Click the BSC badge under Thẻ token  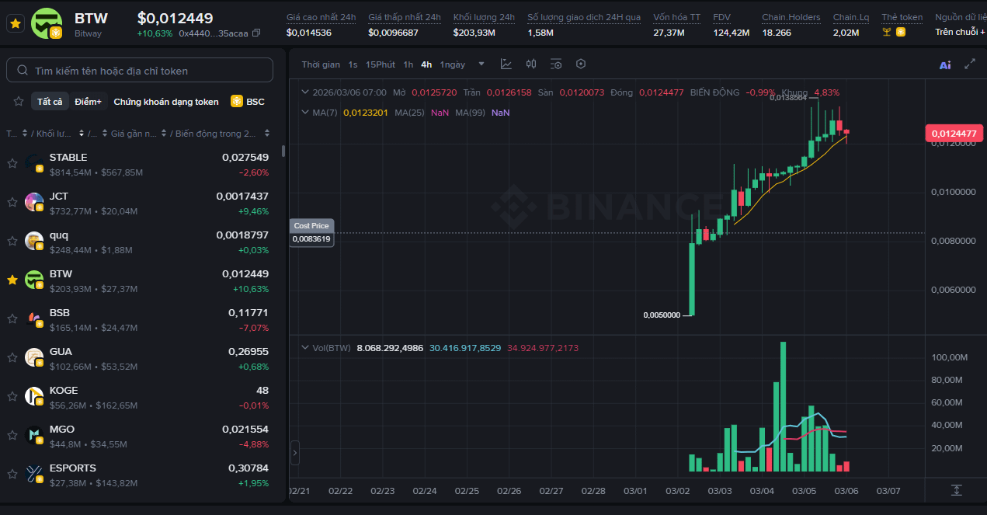pos(901,33)
